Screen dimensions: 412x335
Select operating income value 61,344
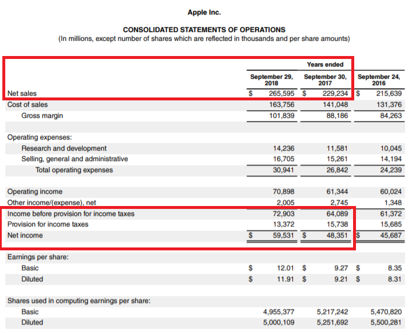pos(337,191)
